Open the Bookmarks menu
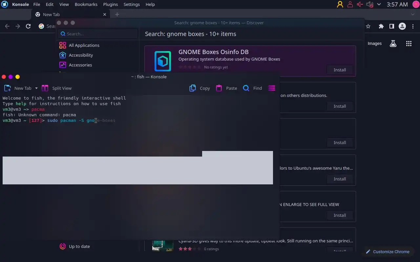420x262 pixels. 86,4
